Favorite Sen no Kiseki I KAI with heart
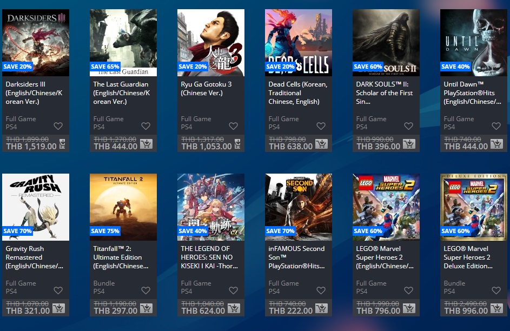The image size is (510, 331). (234, 290)
